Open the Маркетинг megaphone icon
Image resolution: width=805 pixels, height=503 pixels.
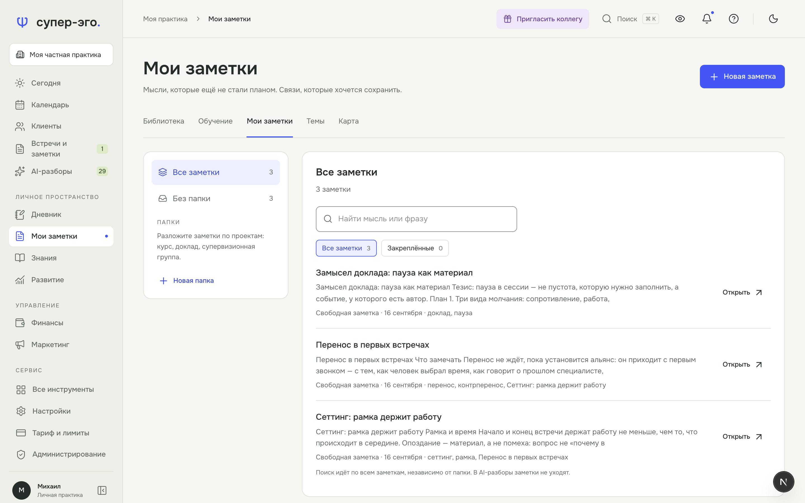[x=20, y=345]
